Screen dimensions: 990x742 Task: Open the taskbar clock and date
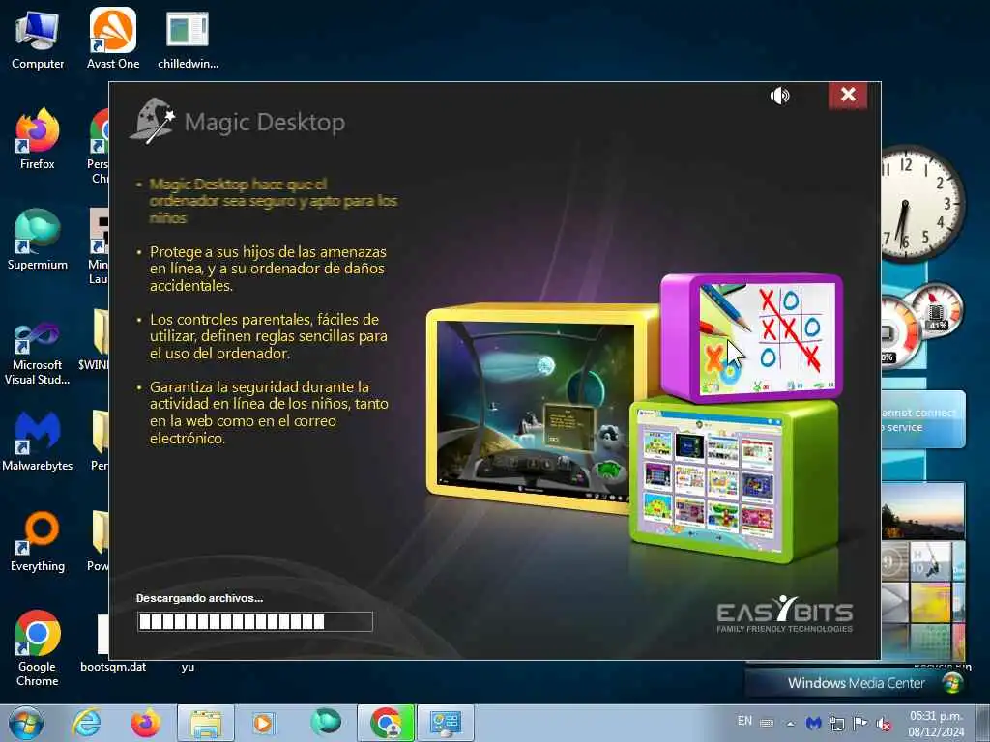(936, 724)
